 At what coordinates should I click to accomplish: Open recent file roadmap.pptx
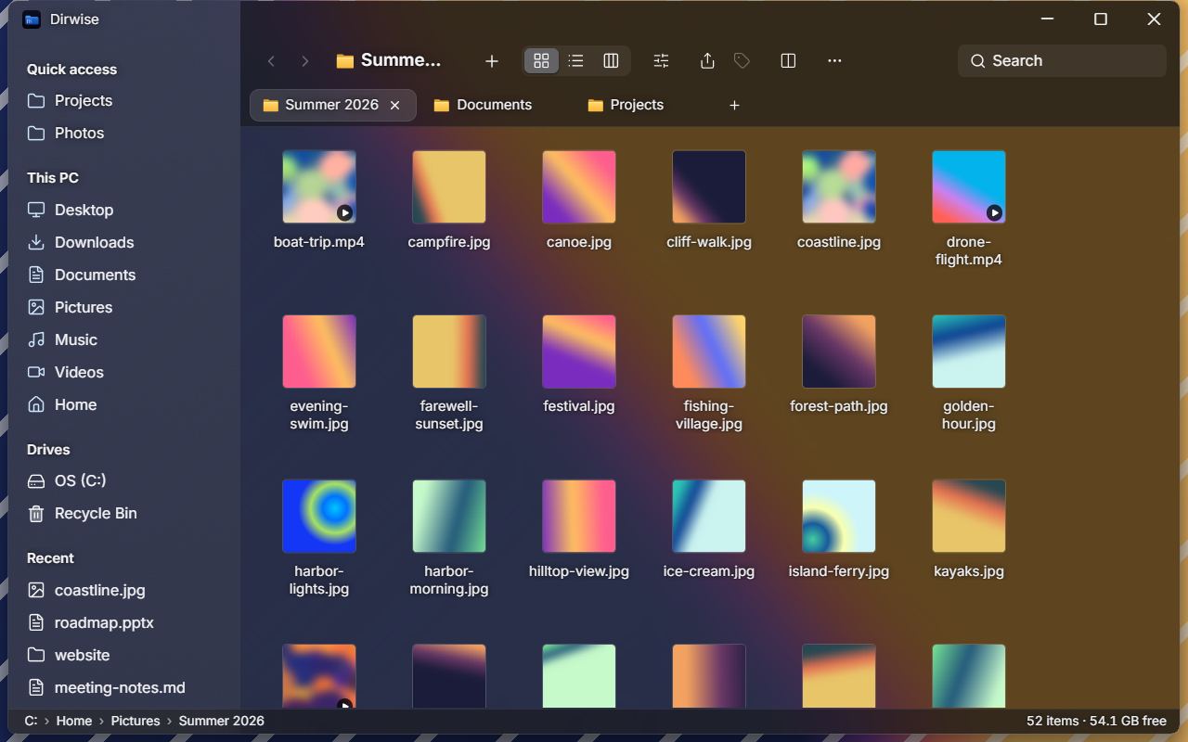click(x=124, y=623)
